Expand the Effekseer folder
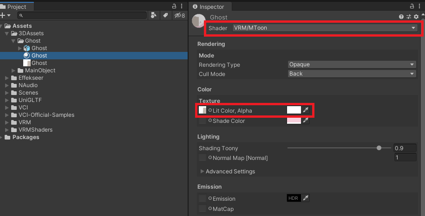 point(7,78)
